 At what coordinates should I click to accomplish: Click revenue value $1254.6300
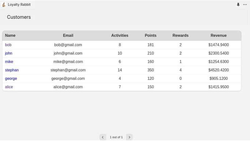(x=218, y=62)
